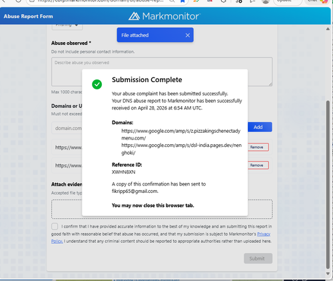
Task: Click the Submit button
Action: (258, 258)
